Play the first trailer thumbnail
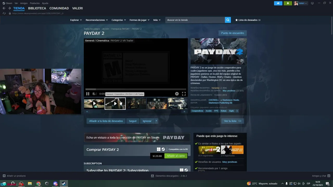The width and height of the screenshot is (333, 187). pyautogui.click(x=94, y=103)
